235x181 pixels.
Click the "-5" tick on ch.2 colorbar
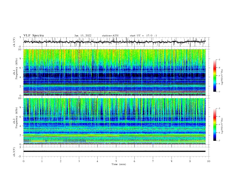pos(219,125)
